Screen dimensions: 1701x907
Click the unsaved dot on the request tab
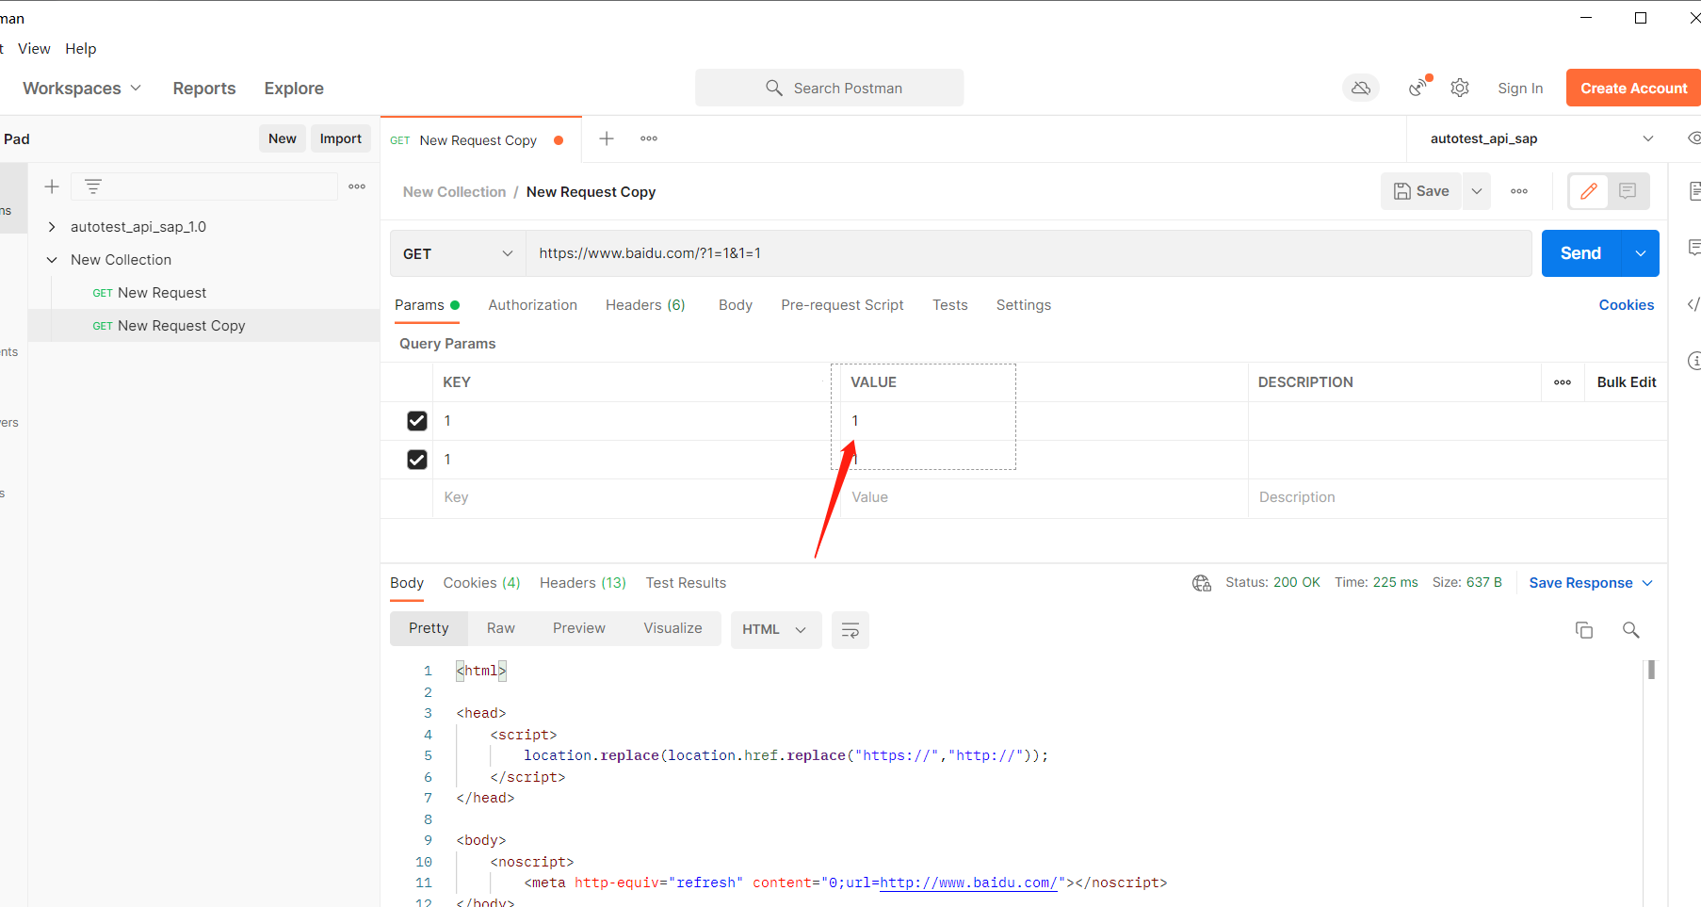(x=559, y=140)
